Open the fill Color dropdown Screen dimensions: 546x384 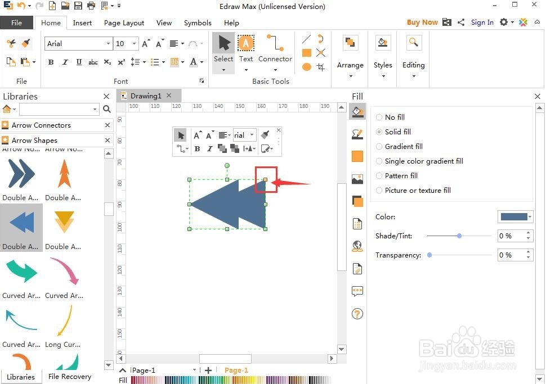(x=530, y=216)
